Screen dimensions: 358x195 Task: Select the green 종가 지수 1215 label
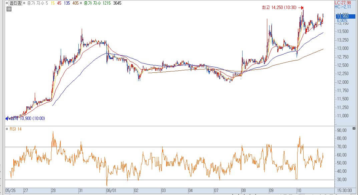(x=98, y=3)
